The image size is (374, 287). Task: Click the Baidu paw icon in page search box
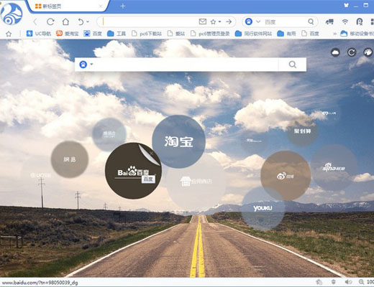pos(83,65)
